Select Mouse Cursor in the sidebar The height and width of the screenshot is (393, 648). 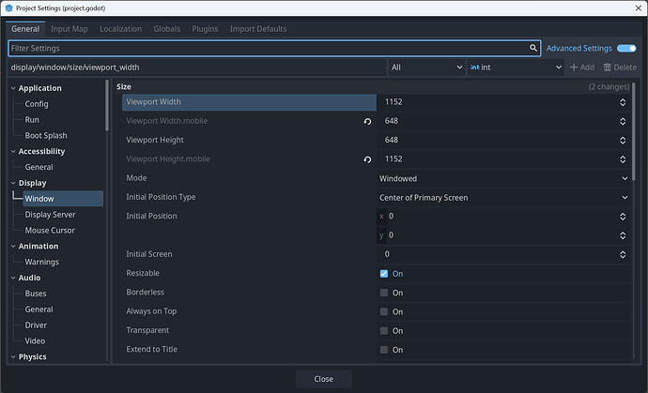click(x=50, y=230)
